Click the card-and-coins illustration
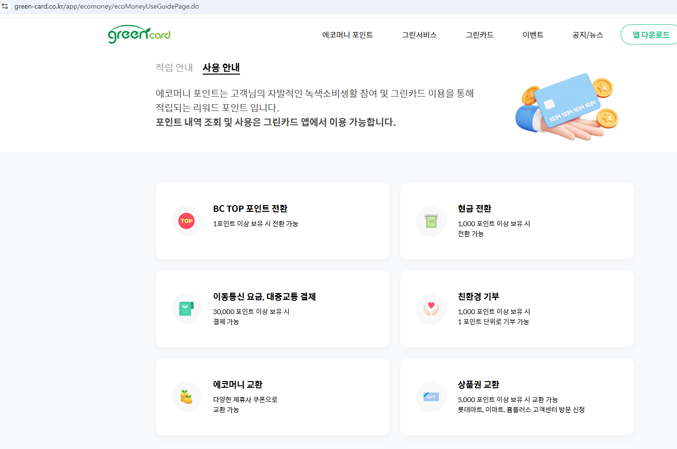The image size is (677, 449). tap(567, 107)
